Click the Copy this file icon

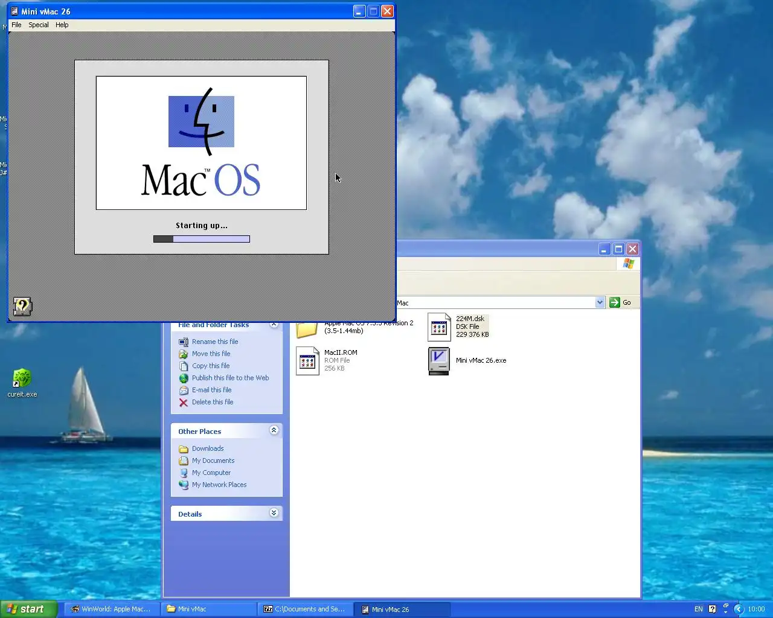pyautogui.click(x=184, y=366)
